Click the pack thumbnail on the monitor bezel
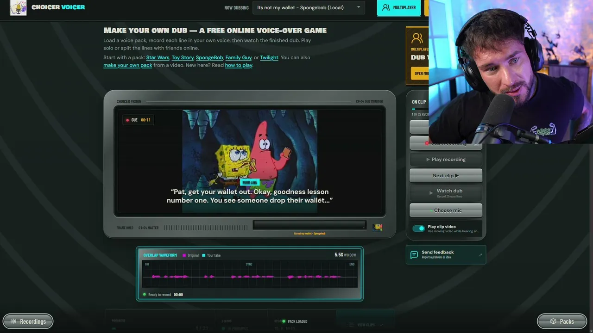The height and width of the screenshot is (333, 593). click(378, 227)
